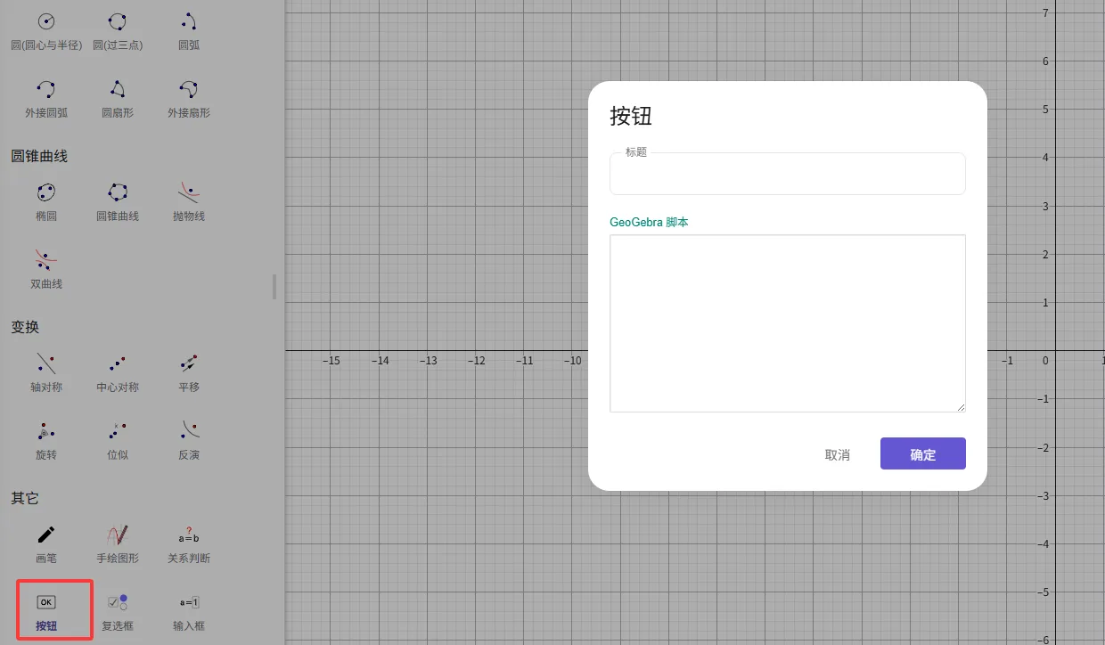
Task: Select the 椭圆 ellipse tool
Action: click(46, 201)
